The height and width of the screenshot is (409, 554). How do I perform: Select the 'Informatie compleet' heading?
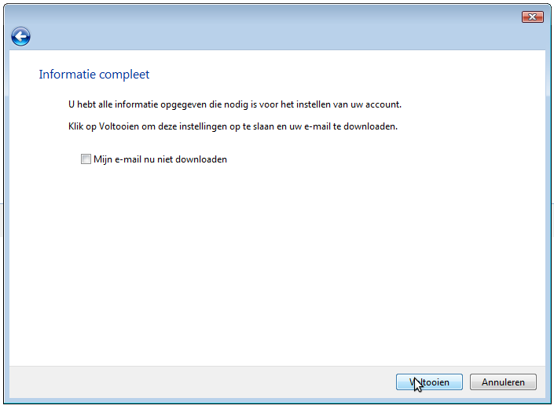coord(94,75)
